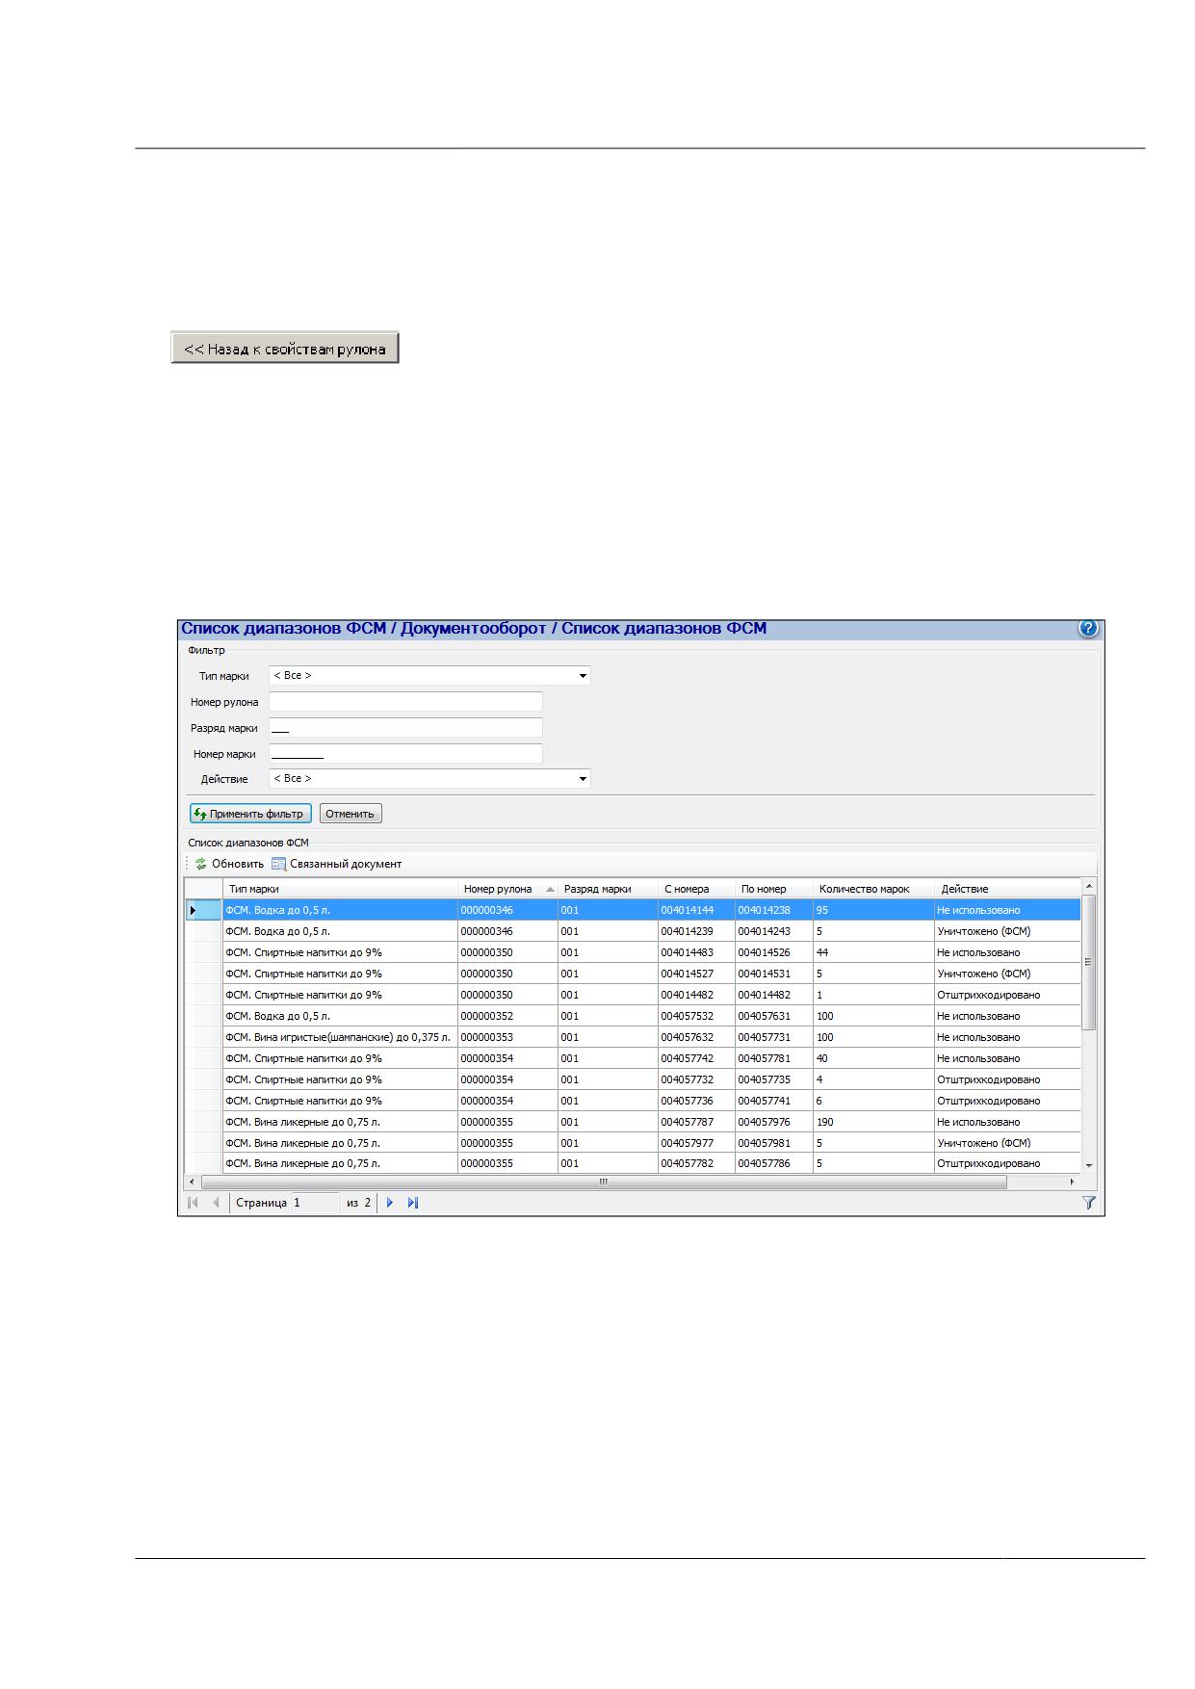Click the Обновить refresh icon
Image resolution: width=1195 pixels, height=1689 pixels.
tap(200, 864)
